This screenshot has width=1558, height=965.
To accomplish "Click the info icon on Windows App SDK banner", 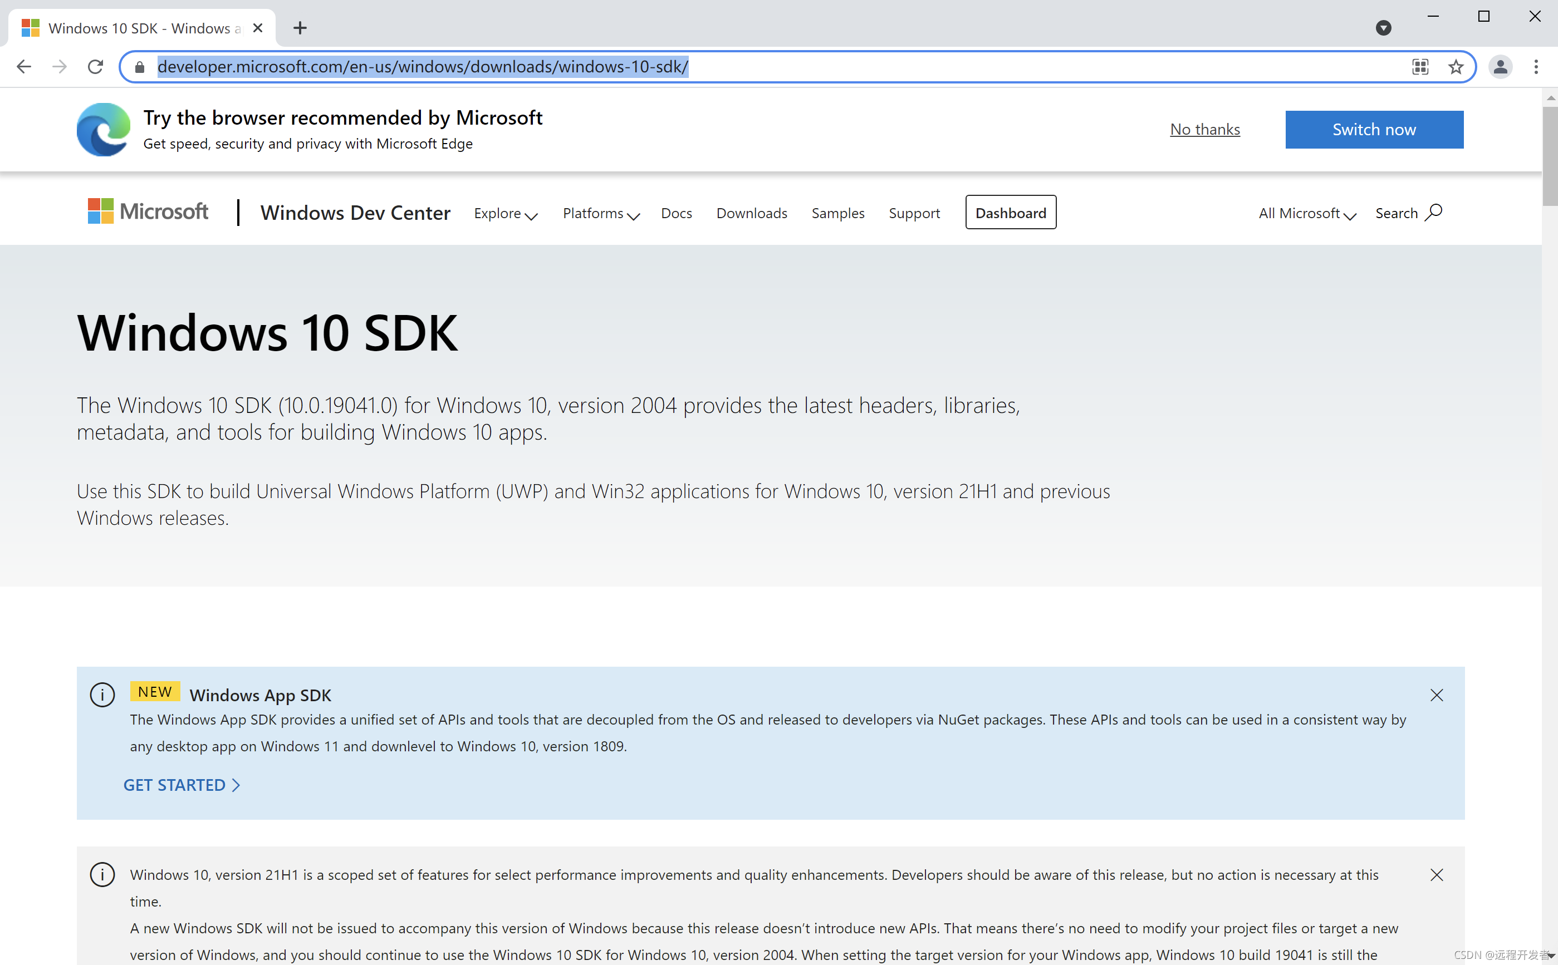I will coord(102,695).
